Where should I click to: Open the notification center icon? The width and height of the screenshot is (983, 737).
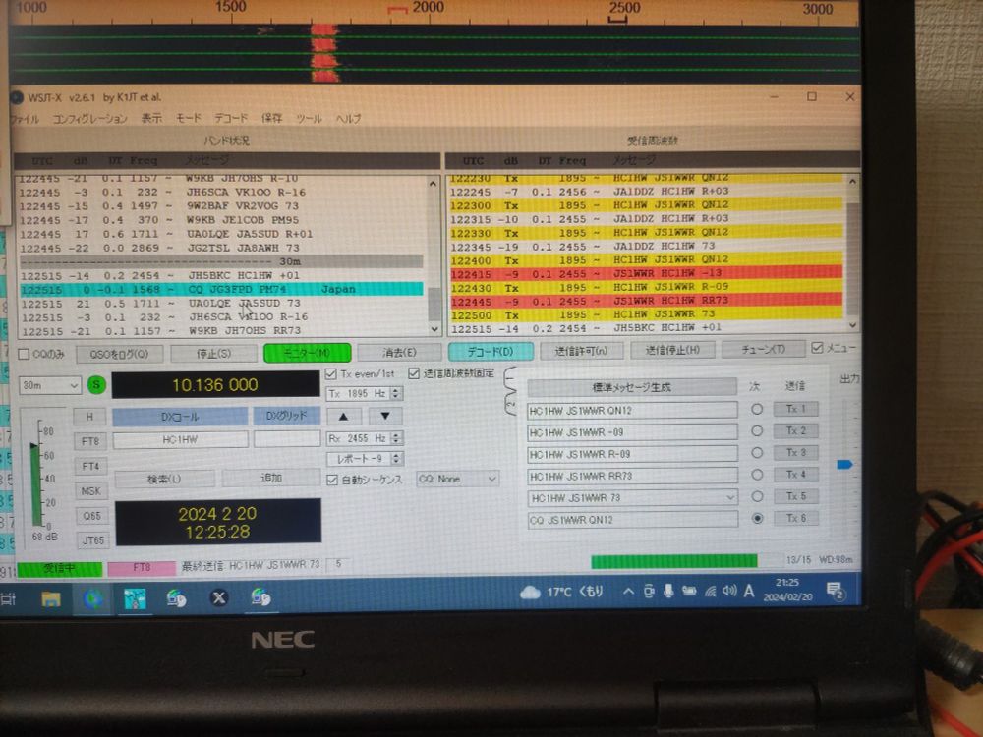tap(835, 591)
